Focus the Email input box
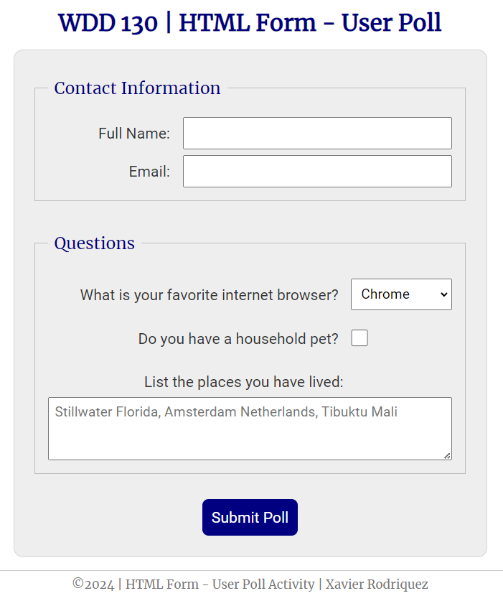 pos(316,171)
